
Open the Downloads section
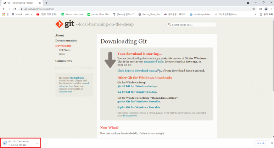tap(63, 46)
